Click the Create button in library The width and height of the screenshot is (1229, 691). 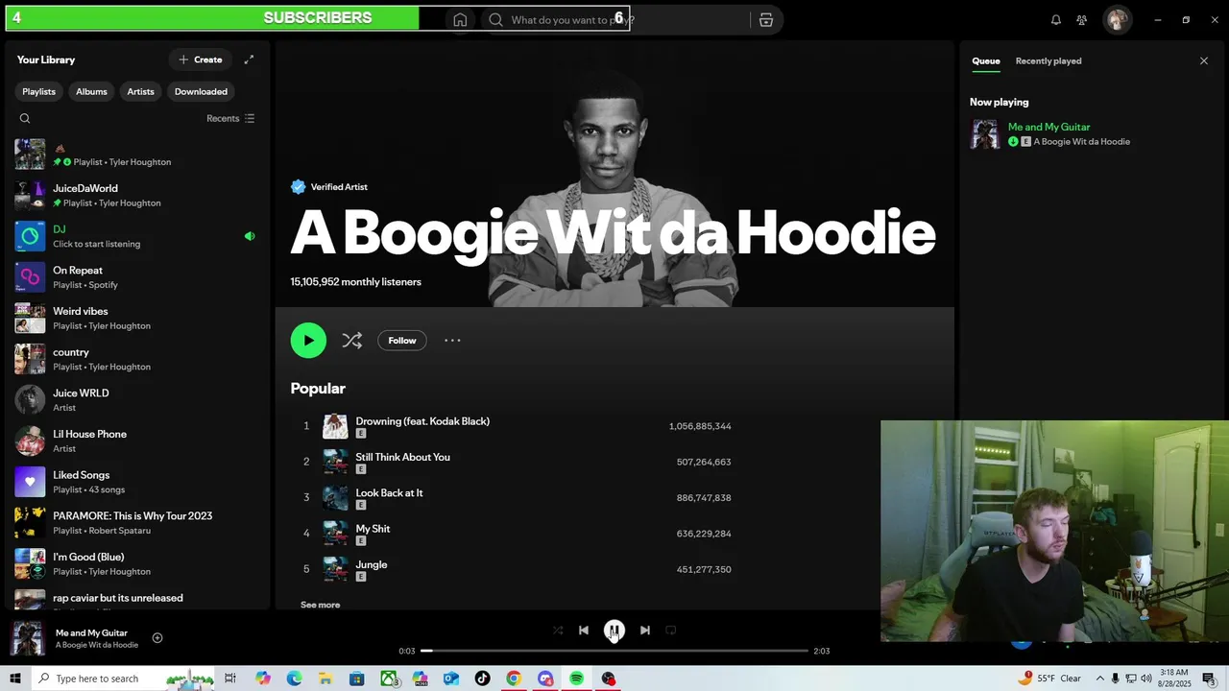(201, 60)
